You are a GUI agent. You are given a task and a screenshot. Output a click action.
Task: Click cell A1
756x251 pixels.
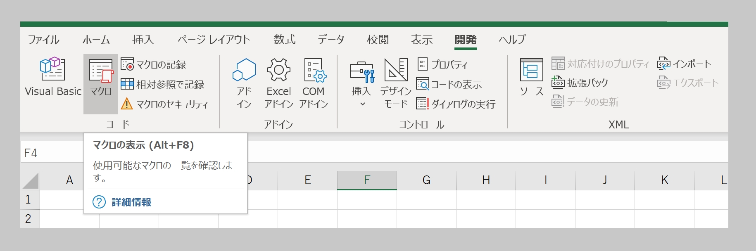[62, 200]
